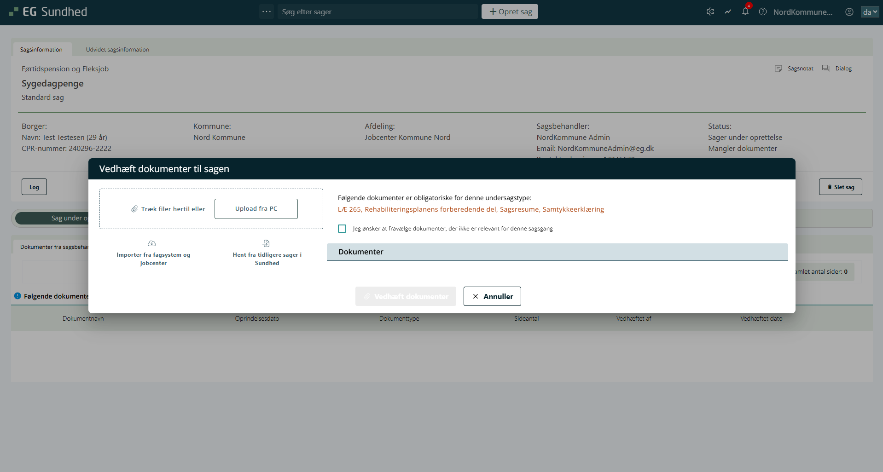Expand the three-dots menu beside search
883x472 pixels.
click(x=267, y=12)
